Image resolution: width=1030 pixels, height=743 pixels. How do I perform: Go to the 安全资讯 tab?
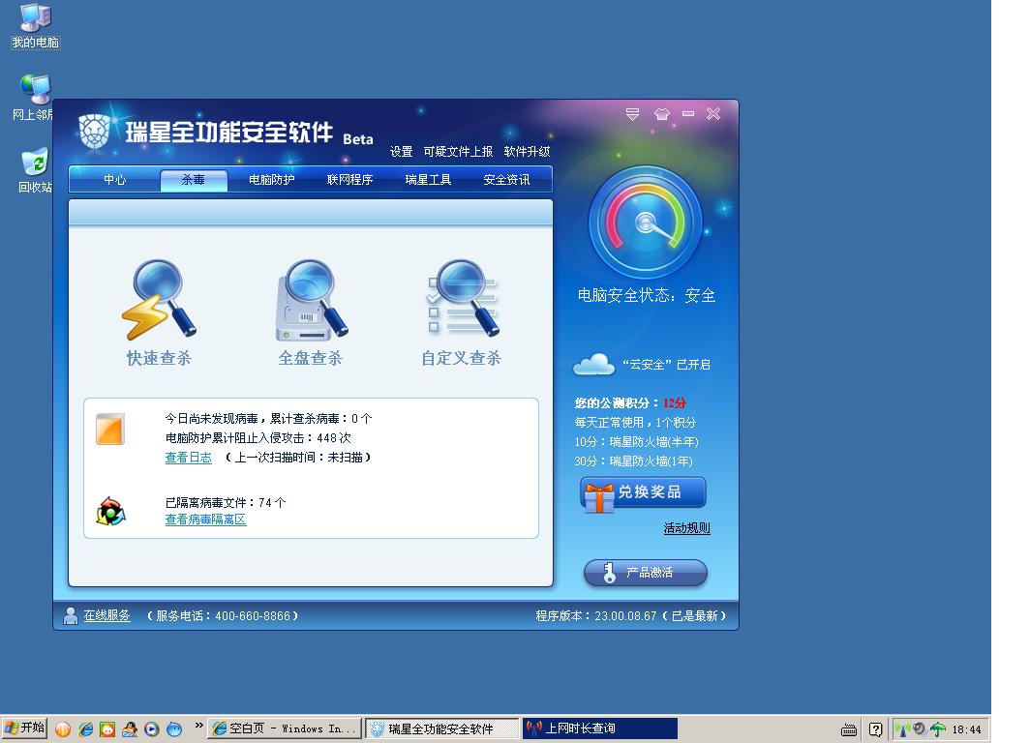tap(506, 180)
